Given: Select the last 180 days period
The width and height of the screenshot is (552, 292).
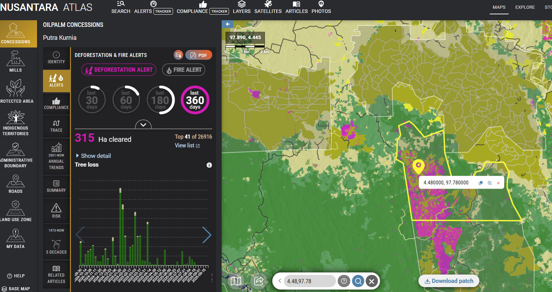Looking at the screenshot, I should coord(160,100).
